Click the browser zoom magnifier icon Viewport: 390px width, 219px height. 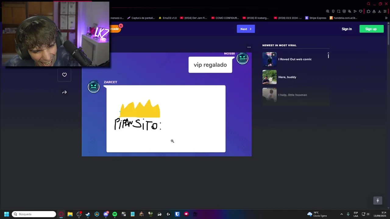pyautogui.click(x=328, y=11)
